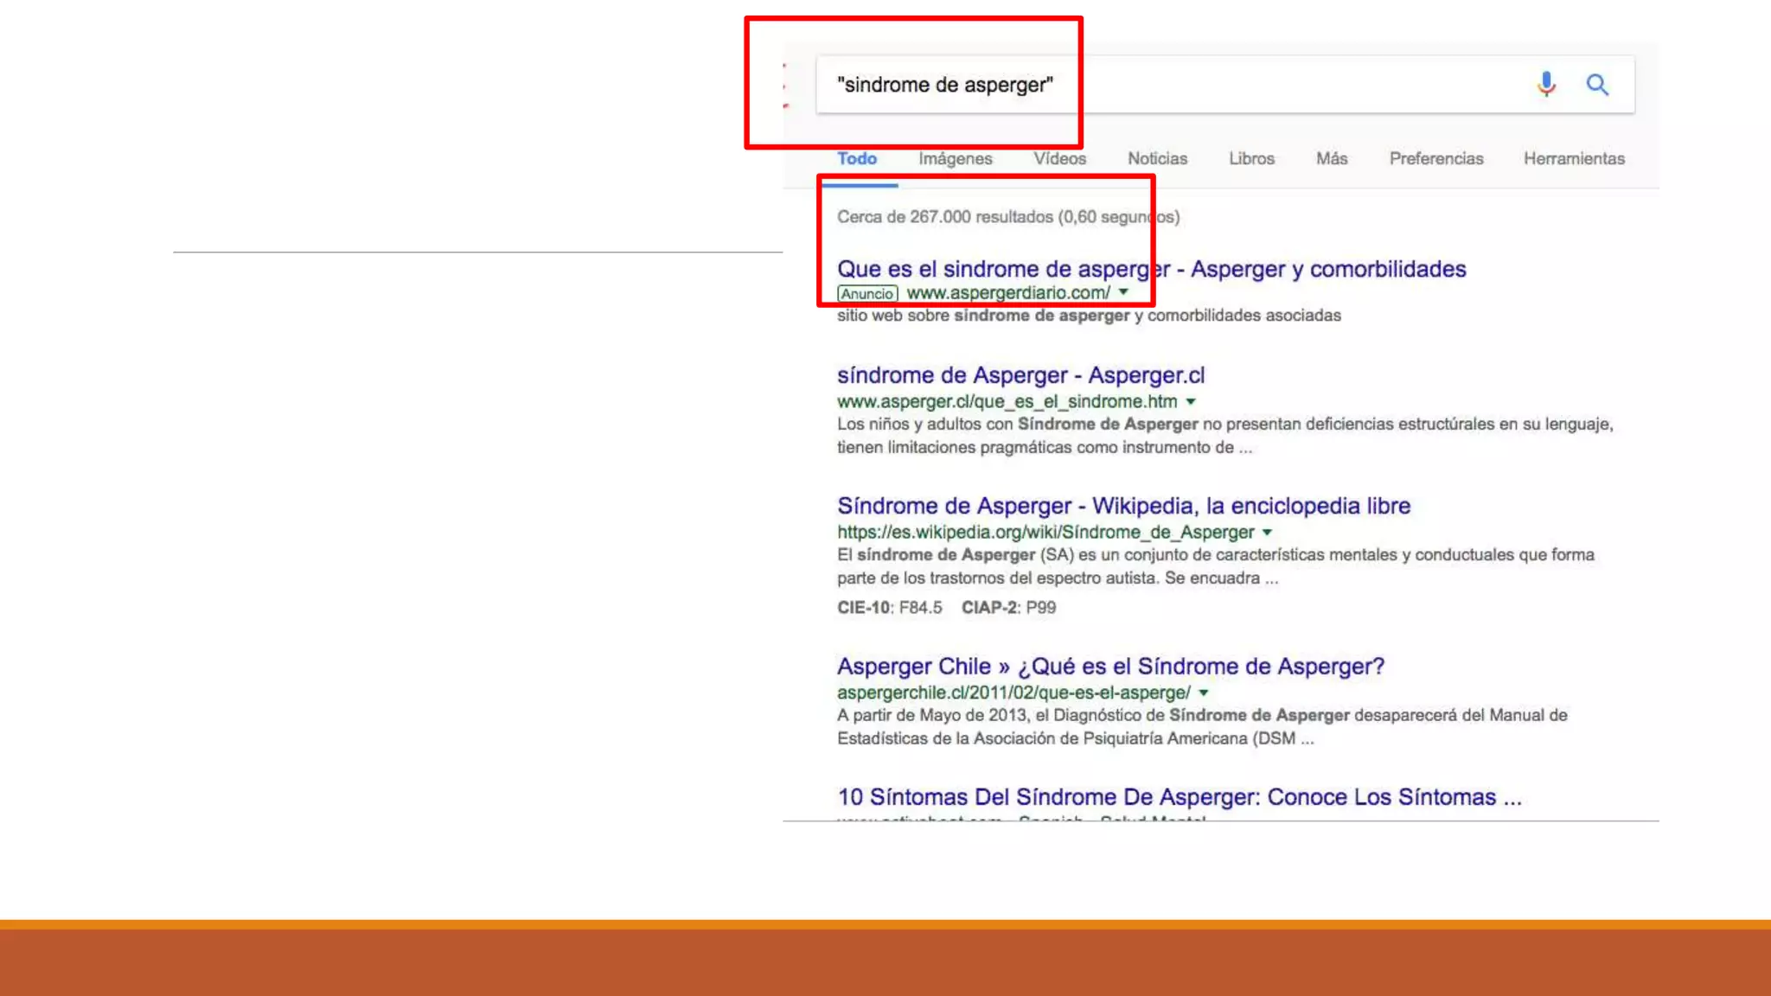Open the Libros tab
This screenshot has width=1771, height=996.
pyautogui.click(x=1251, y=158)
